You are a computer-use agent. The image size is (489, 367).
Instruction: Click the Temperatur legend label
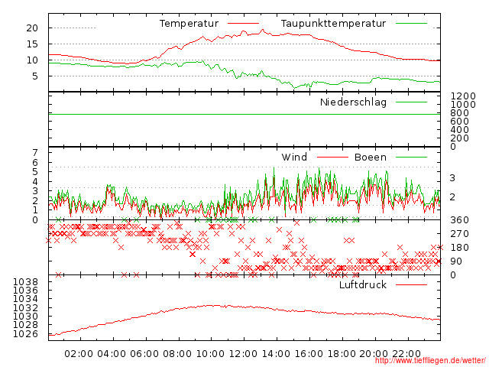click(189, 24)
